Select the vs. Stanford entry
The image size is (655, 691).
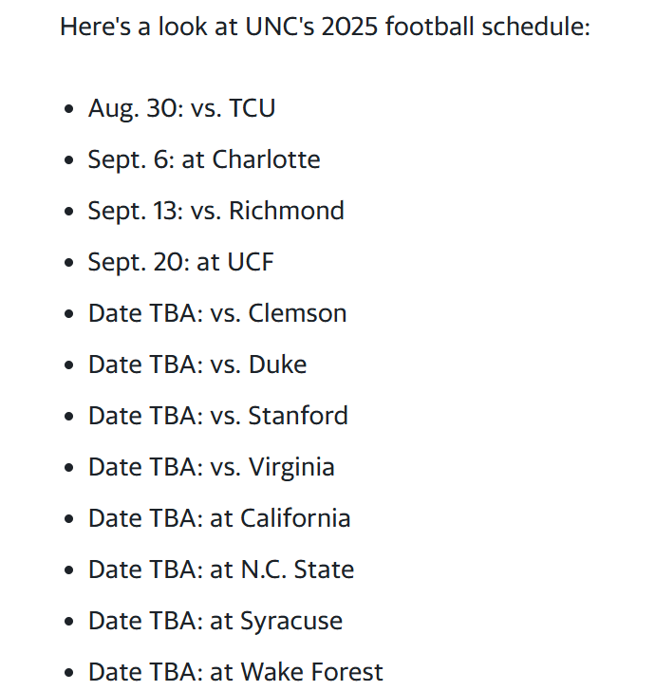[217, 416]
